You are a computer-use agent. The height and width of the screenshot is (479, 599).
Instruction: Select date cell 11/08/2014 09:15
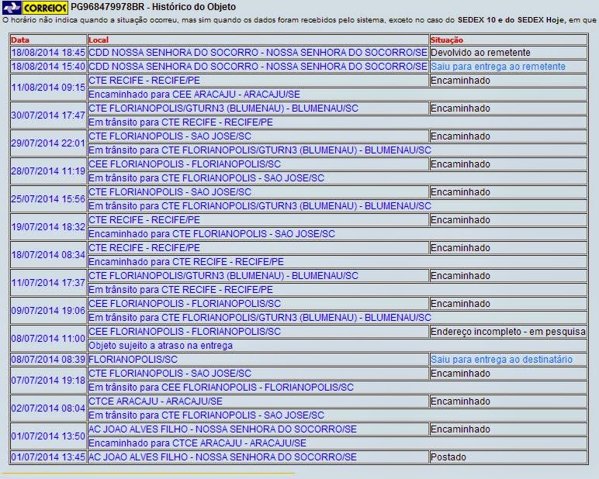(x=48, y=88)
